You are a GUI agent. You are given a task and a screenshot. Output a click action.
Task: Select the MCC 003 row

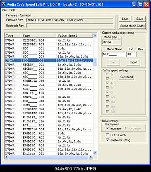(49, 57)
